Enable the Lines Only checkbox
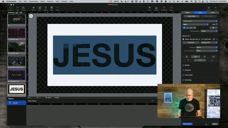Screen dimensions: 228x128 tap(183, 75)
